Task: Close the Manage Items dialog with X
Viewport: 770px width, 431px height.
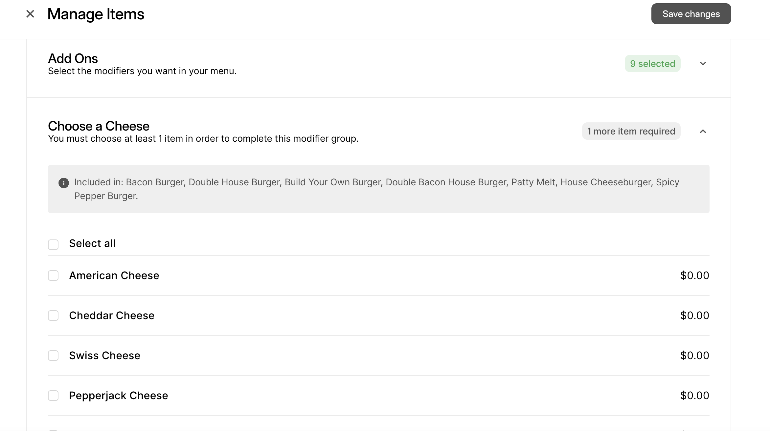Action: click(x=30, y=14)
